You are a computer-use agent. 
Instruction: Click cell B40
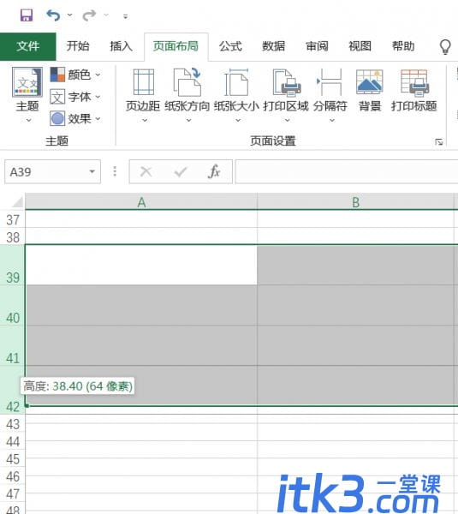pos(356,305)
